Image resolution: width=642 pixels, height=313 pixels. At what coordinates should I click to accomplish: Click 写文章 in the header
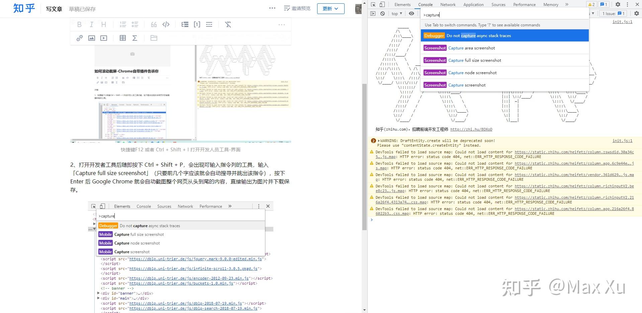(54, 9)
